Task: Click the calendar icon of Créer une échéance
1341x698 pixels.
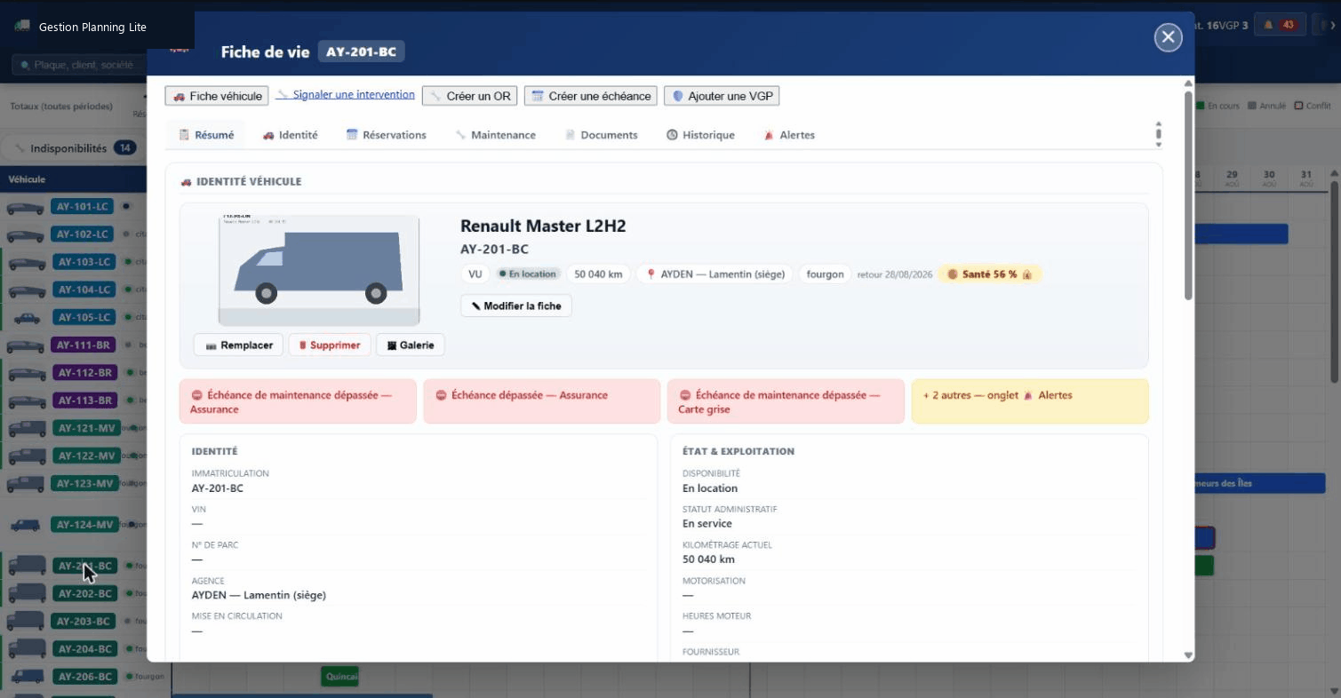Action: click(x=537, y=96)
